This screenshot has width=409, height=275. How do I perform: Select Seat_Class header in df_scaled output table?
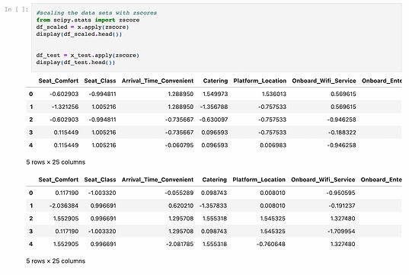[x=100, y=81]
